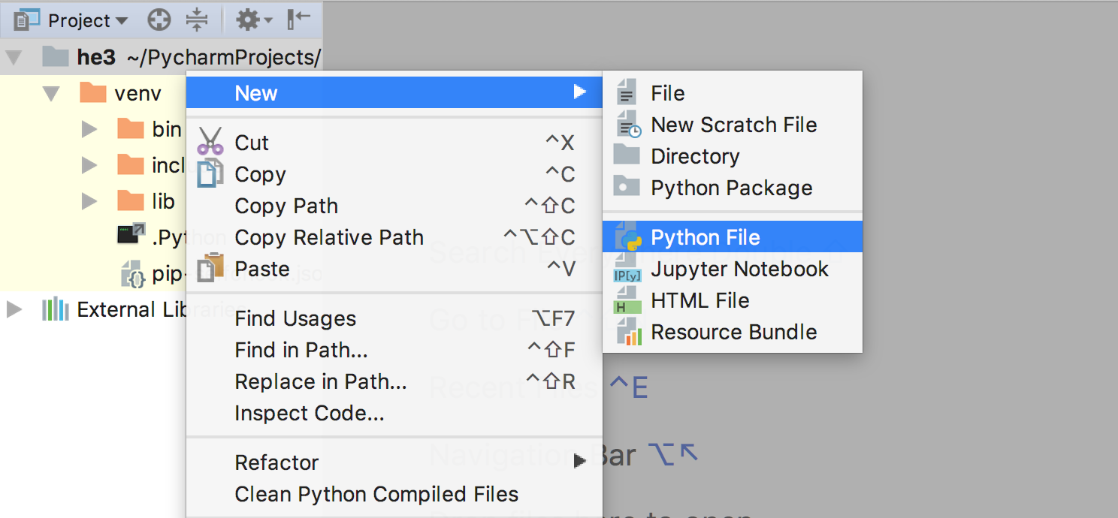Expand External Libraries node

14,309
